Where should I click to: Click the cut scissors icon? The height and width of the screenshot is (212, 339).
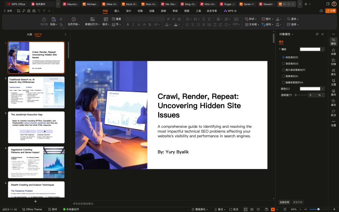61,19
